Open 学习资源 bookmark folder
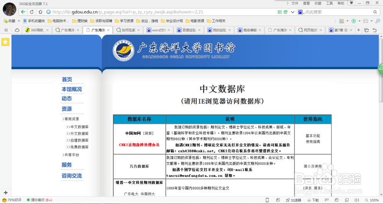Viewport: 383px width, 204px height. (x=124, y=21)
